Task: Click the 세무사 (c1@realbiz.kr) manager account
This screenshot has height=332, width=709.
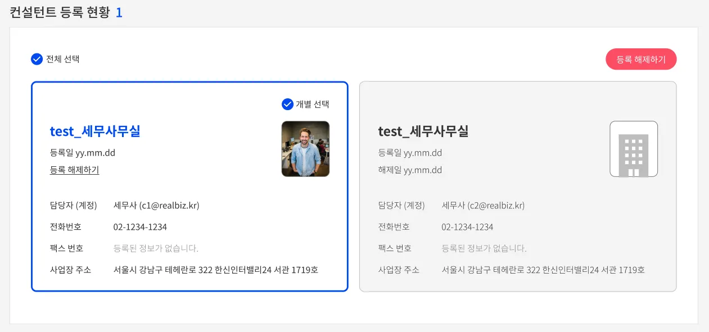Action: pyautogui.click(x=156, y=206)
